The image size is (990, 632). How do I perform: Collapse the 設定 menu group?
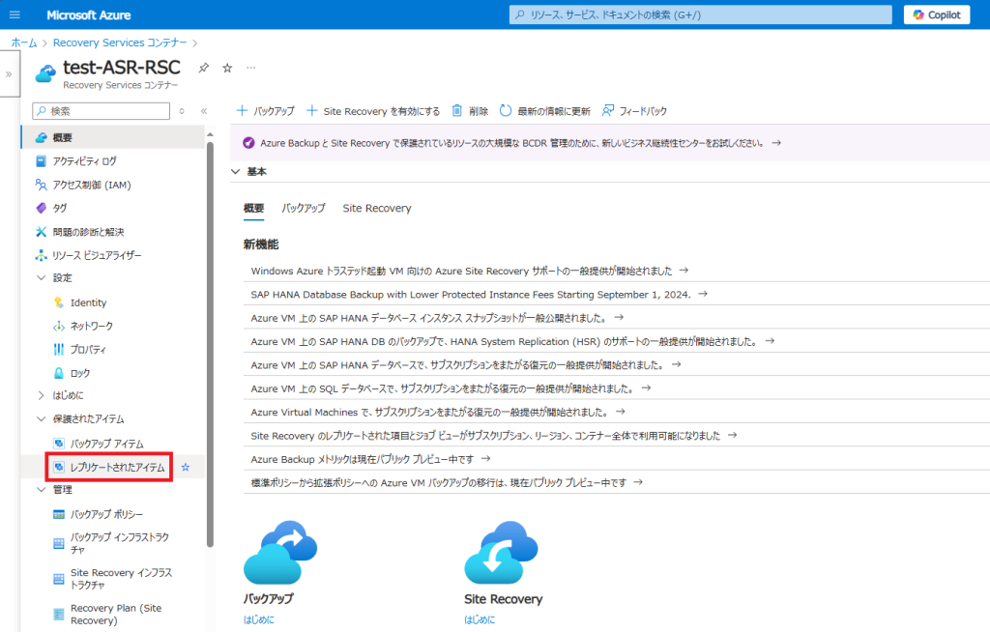pyautogui.click(x=41, y=278)
